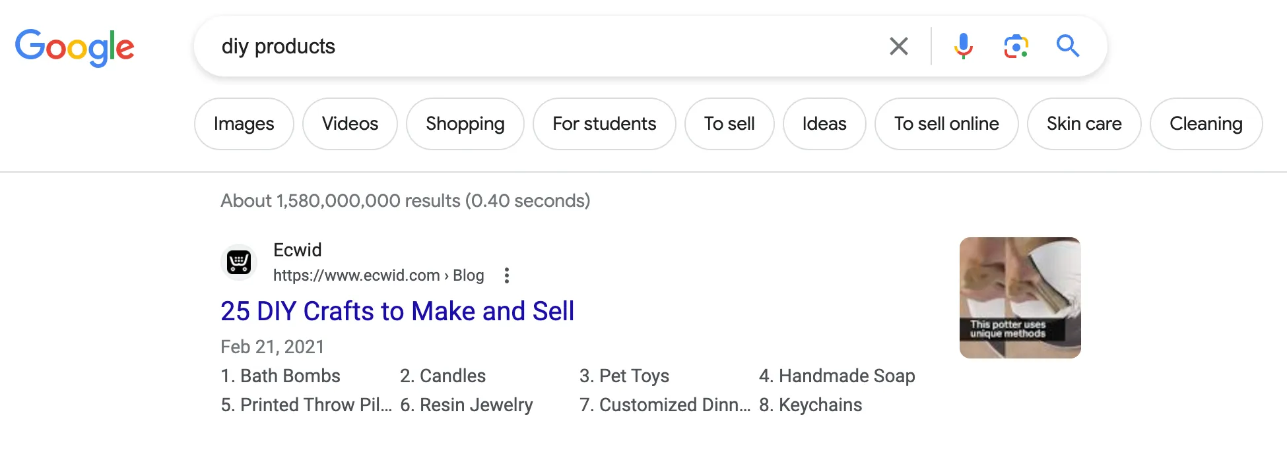
Task: Select the Shopping filter chip
Action: tap(465, 124)
